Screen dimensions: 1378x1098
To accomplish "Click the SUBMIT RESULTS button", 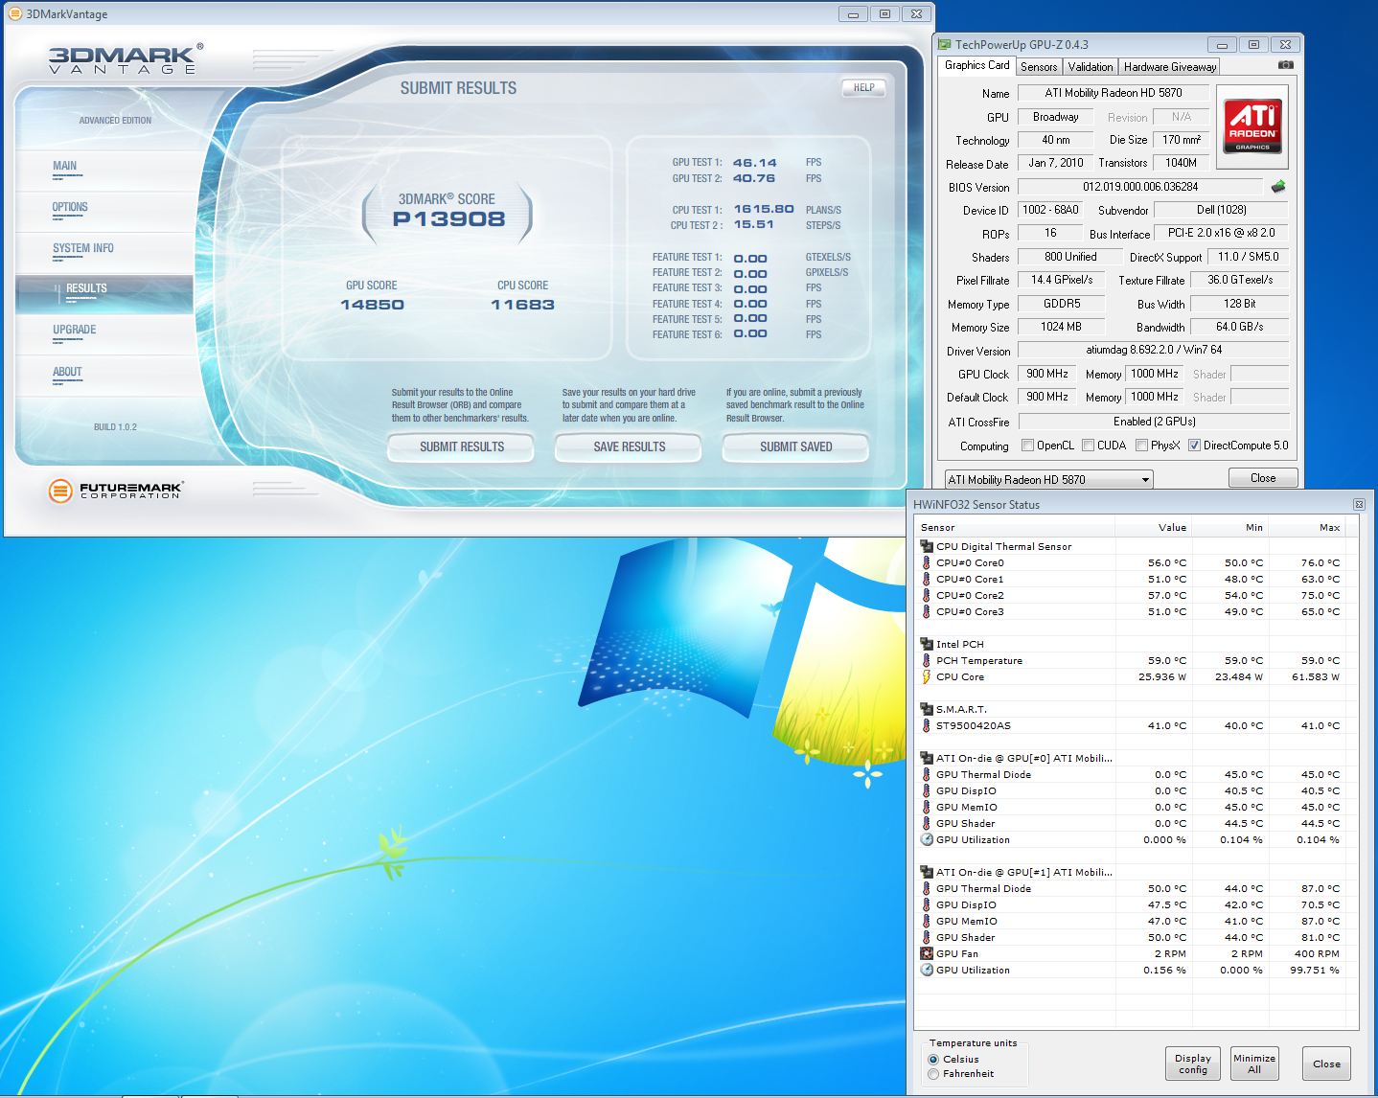I will (x=461, y=446).
